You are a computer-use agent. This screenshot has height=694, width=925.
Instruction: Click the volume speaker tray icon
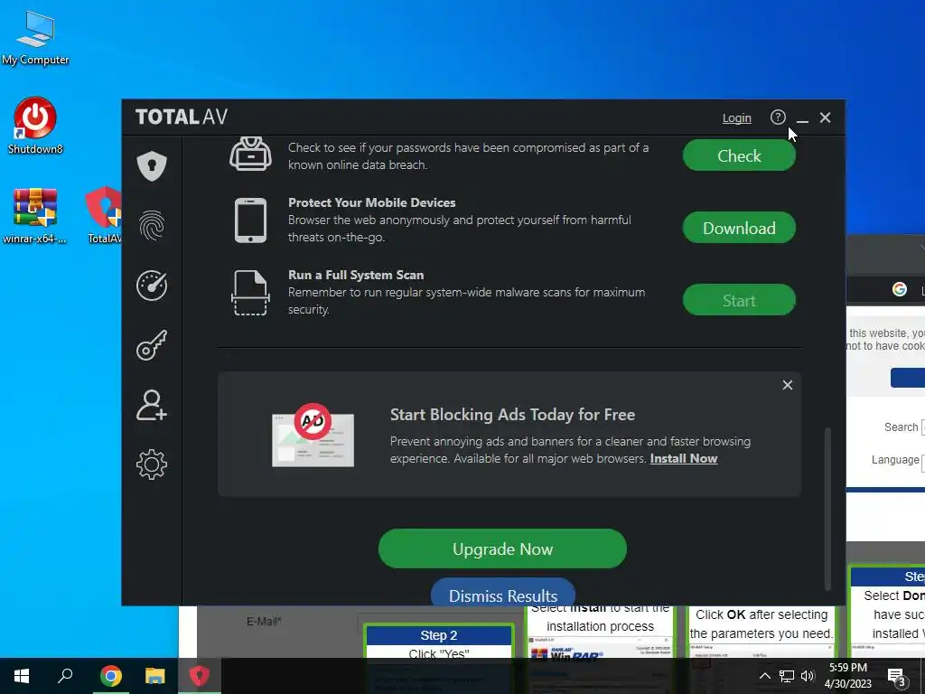[x=808, y=676]
